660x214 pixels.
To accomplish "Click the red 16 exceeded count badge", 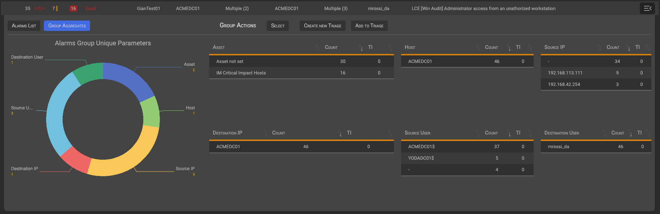I will 73,8.
